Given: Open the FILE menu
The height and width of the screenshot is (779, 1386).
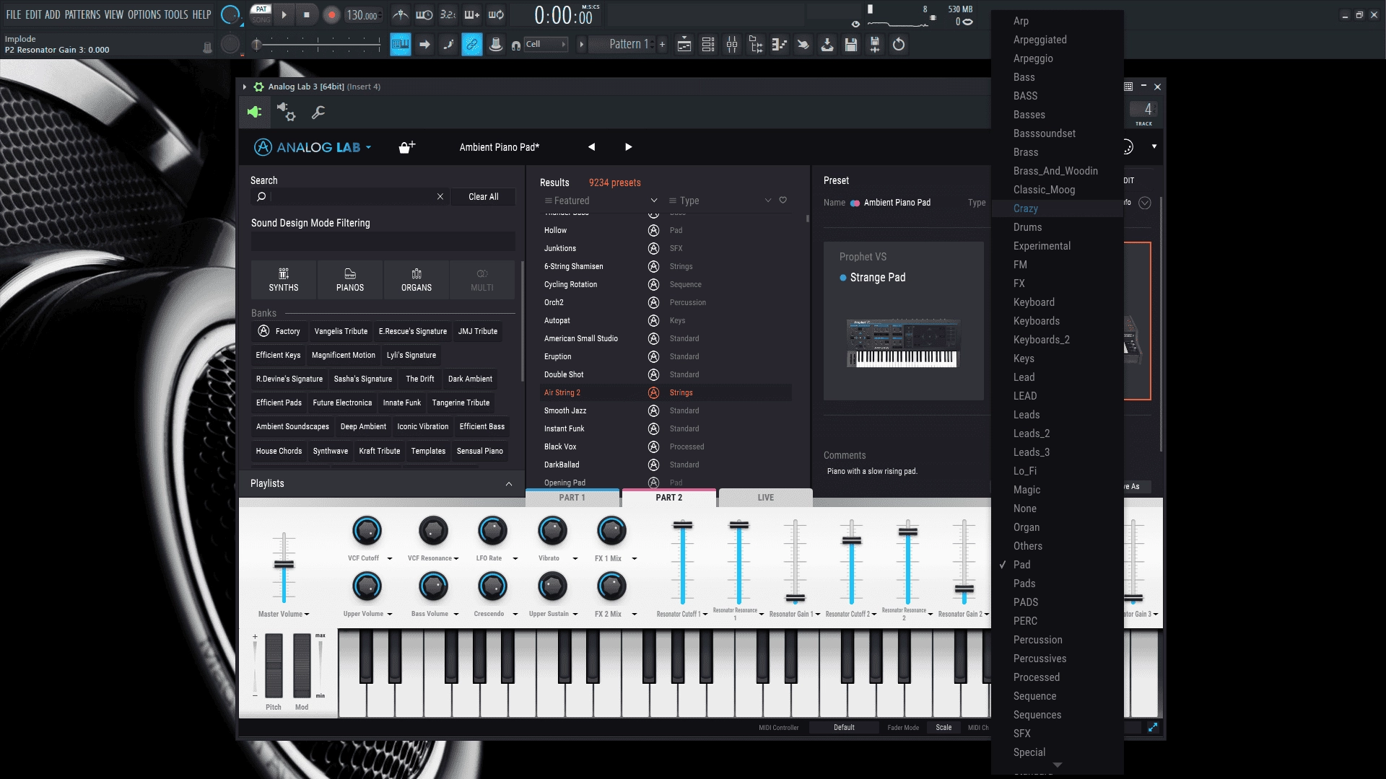Looking at the screenshot, I should point(14,14).
